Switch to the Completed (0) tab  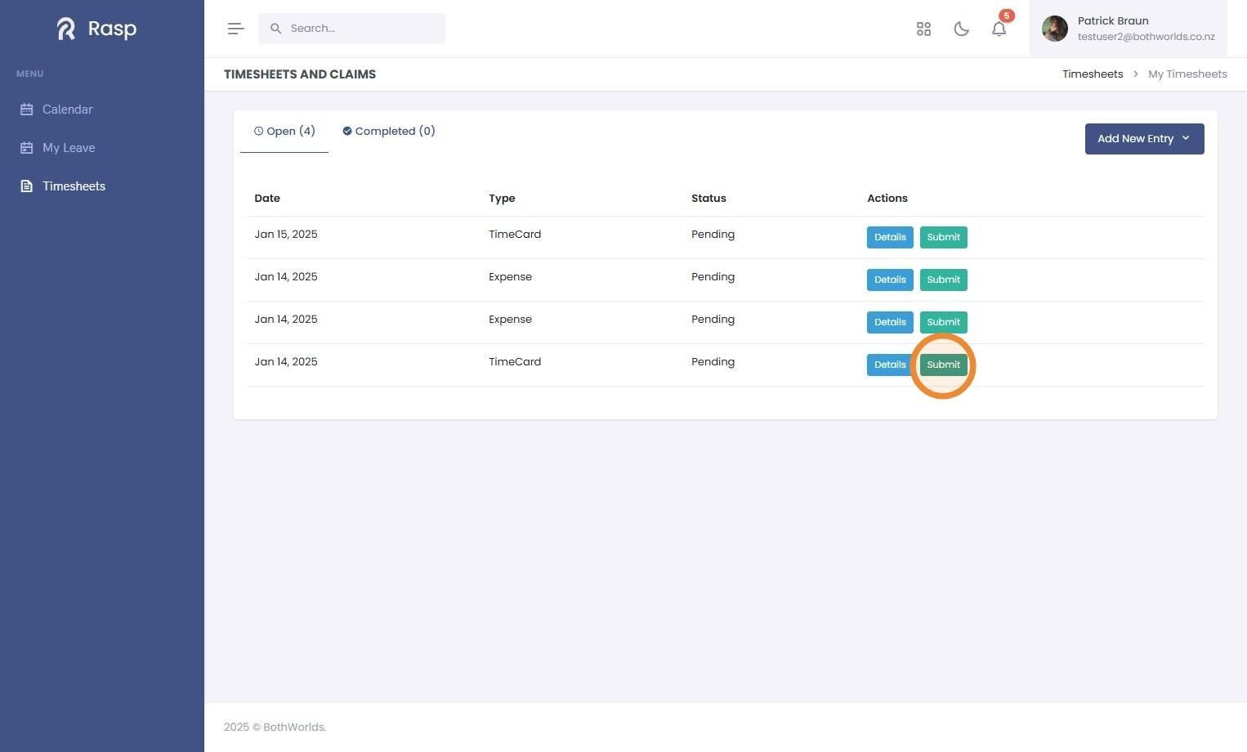click(x=389, y=131)
